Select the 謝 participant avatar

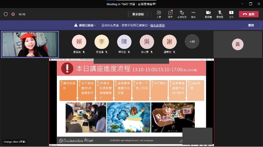(169, 42)
